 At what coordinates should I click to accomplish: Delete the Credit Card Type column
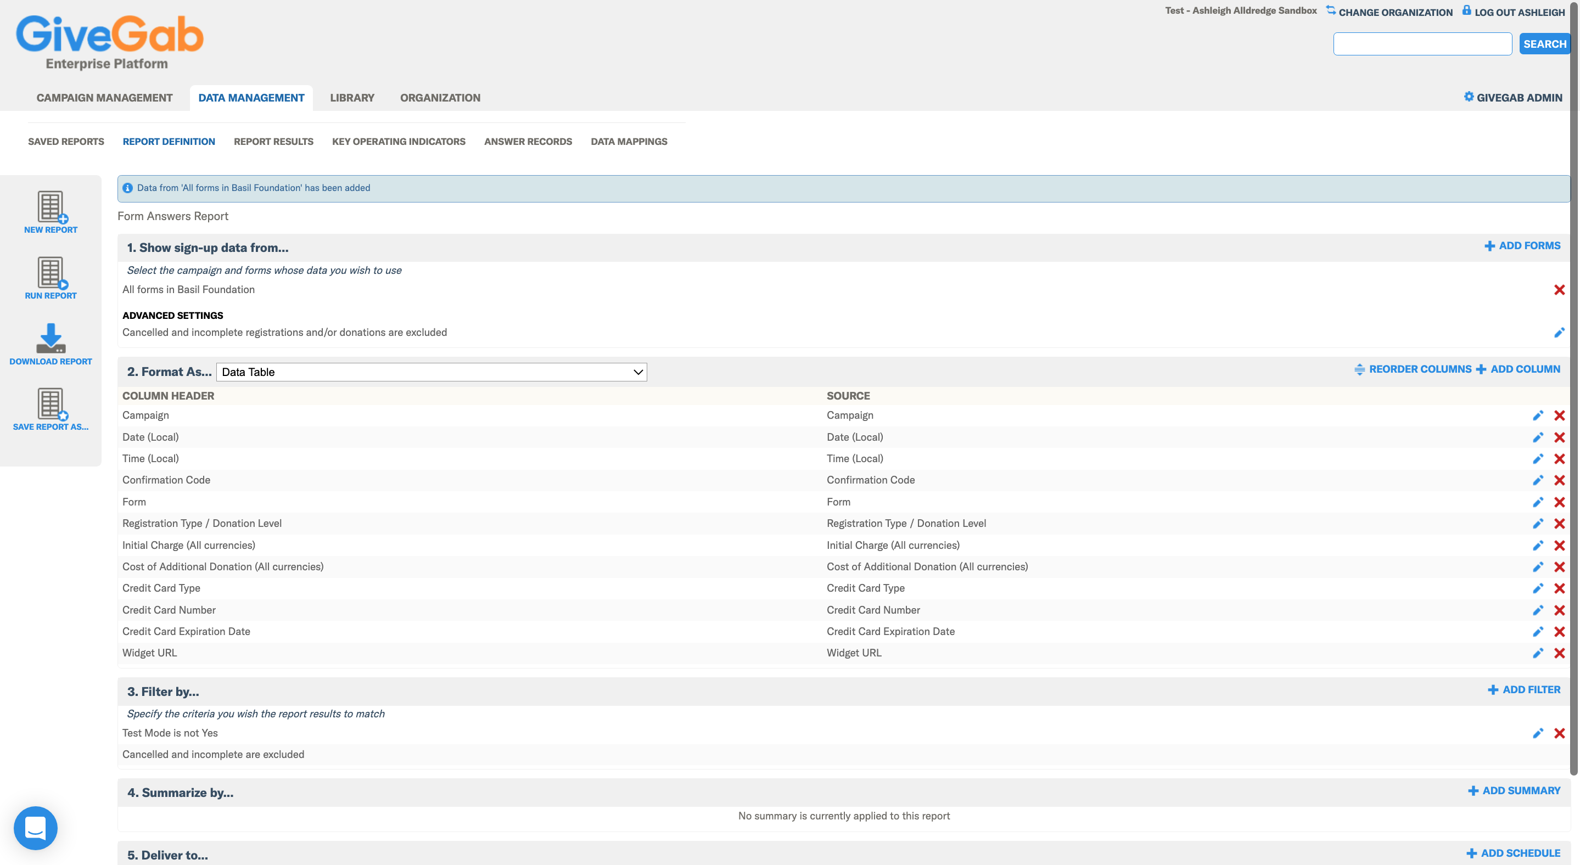(x=1559, y=588)
